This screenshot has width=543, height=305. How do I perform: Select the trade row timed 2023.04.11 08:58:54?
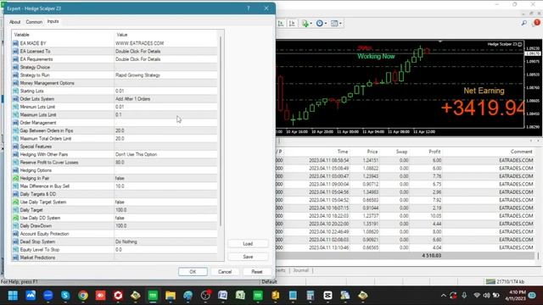tap(406, 160)
